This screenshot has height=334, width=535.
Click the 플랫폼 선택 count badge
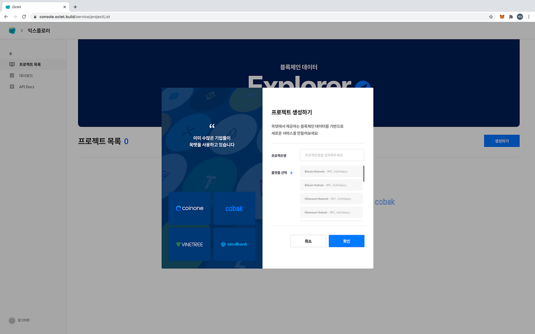[291, 173]
